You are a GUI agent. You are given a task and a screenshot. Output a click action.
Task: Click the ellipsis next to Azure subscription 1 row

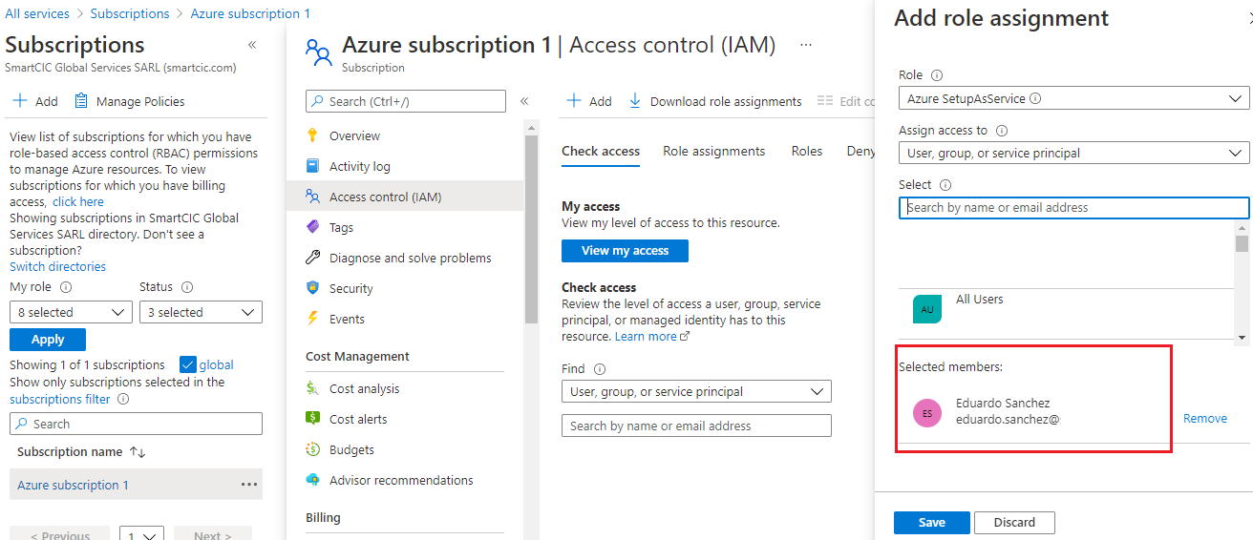point(249,485)
